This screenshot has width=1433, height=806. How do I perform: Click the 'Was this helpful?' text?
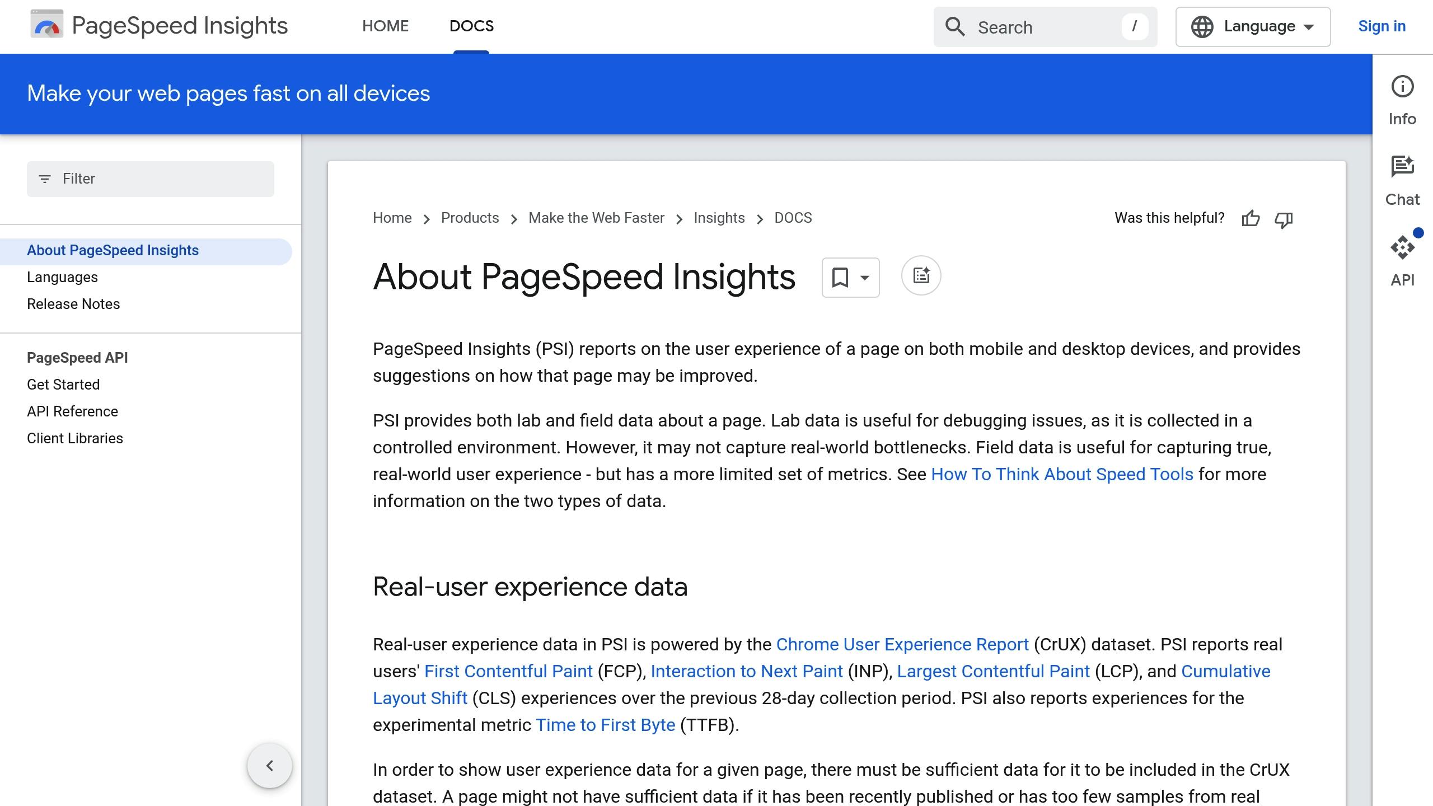pyautogui.click(x=1169, y=218)
